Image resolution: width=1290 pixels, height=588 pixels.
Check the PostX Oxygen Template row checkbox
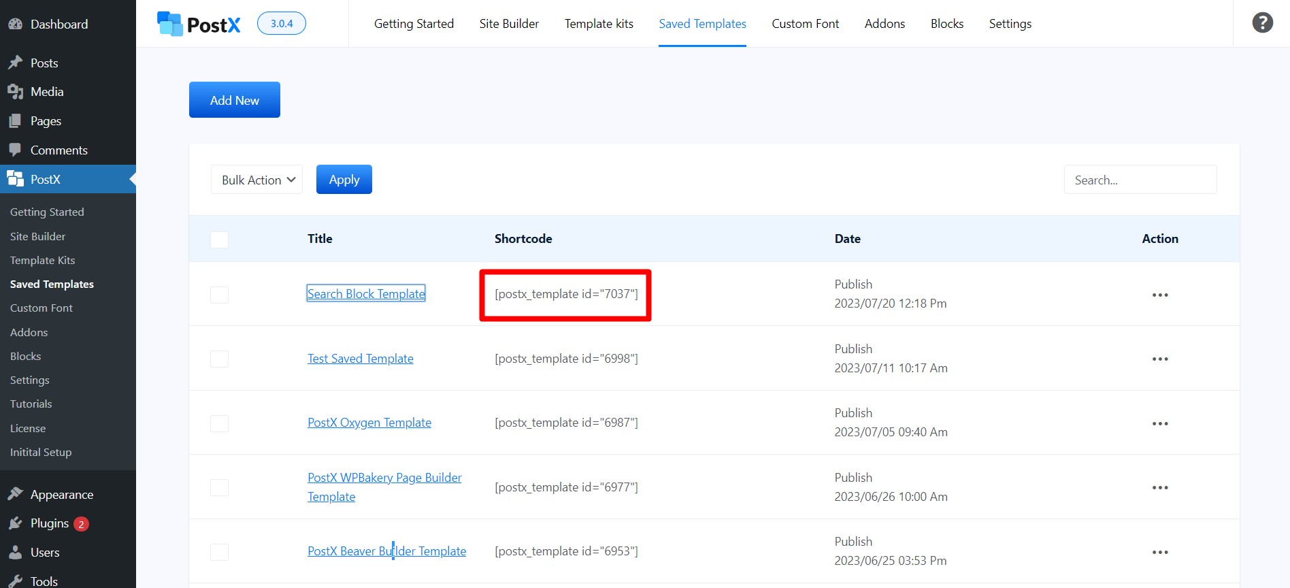(x=219, y=423)
